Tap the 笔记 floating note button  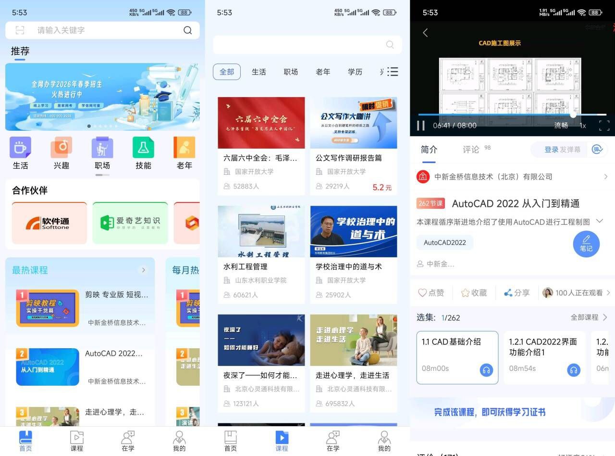[586, 244]
